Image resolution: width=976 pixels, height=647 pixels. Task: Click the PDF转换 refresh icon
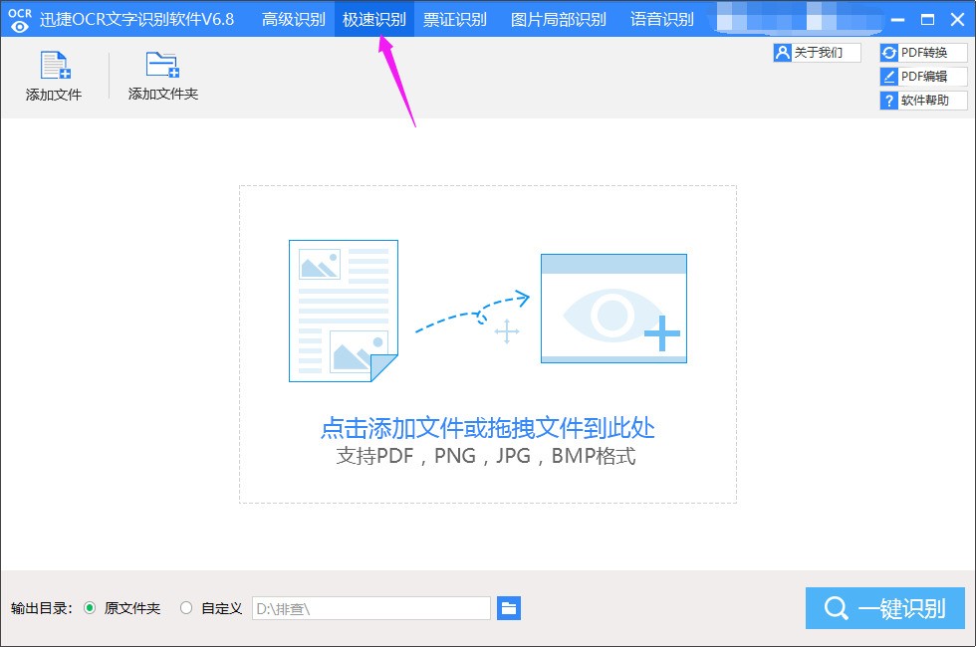click(x=889, y=53)
